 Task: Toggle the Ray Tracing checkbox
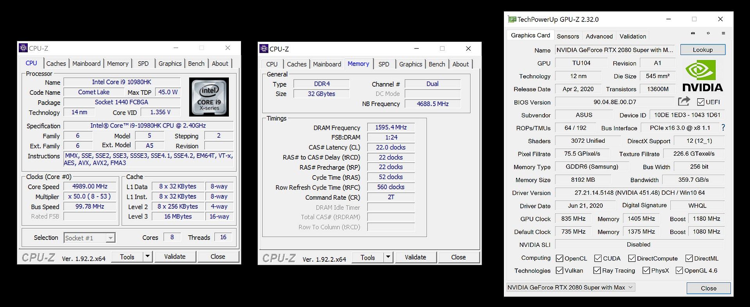[x=597, y=270]
